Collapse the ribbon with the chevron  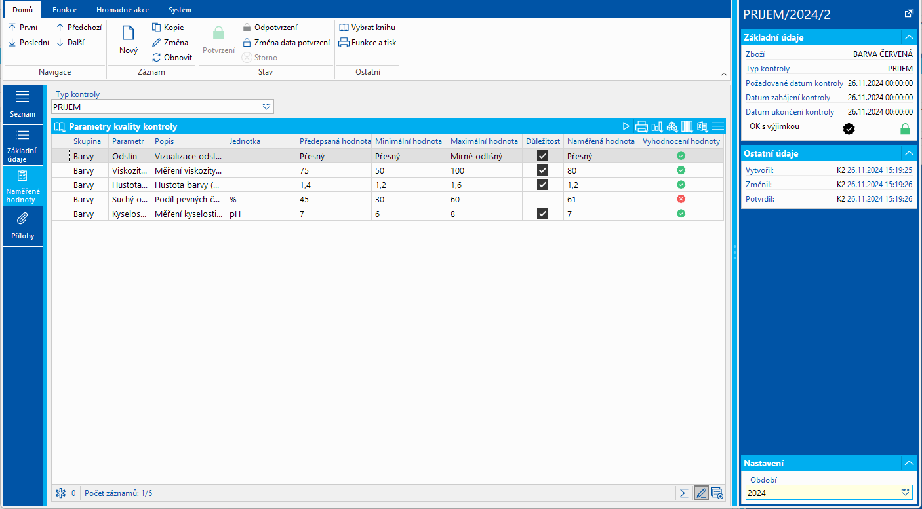coord(724,73)
